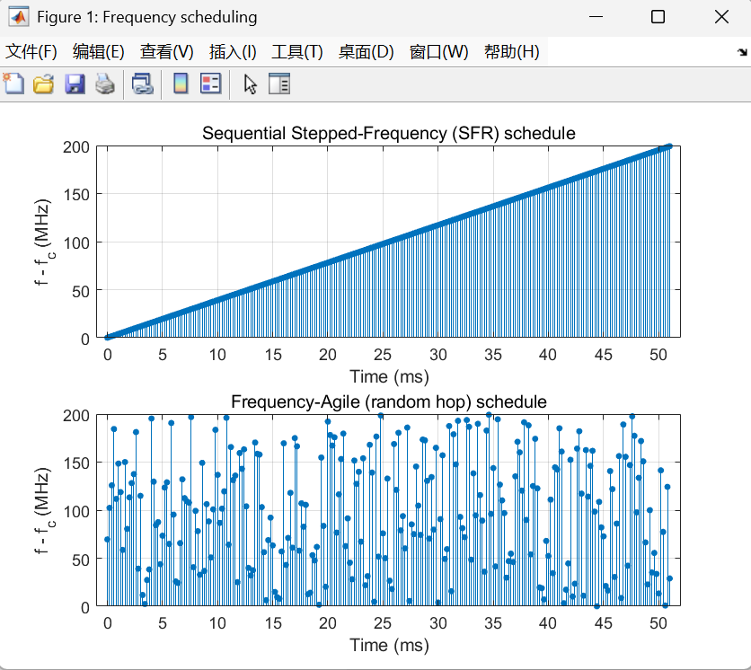This screenshot has width=751, height=670.
Task: Insert colorbar using the toolbar icon
Action: (x=181, y=84)
